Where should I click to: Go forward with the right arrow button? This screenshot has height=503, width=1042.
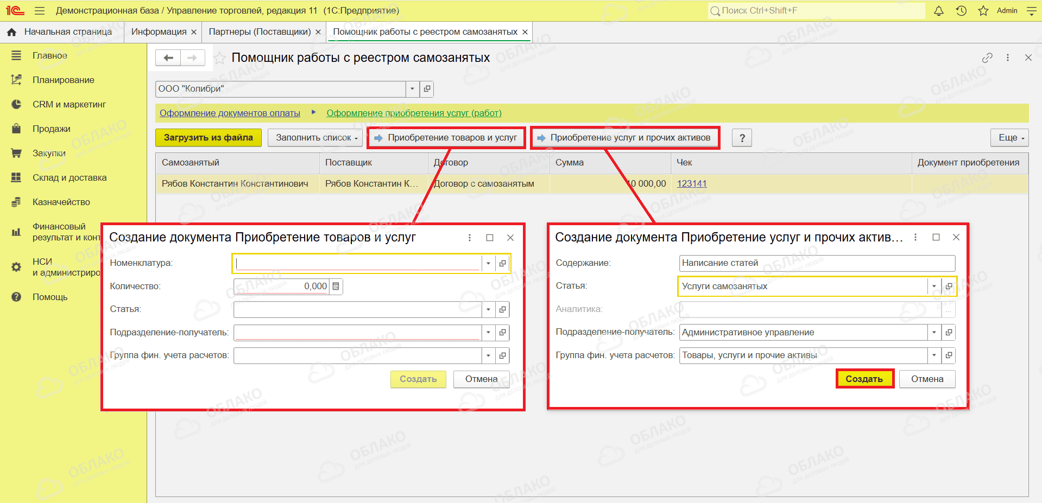192,58
